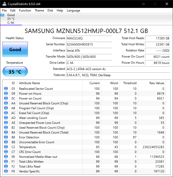Viewport: 173px width, 177px height.
Task: Click status orb for Total LBAs Read
Action: point(6,166)
